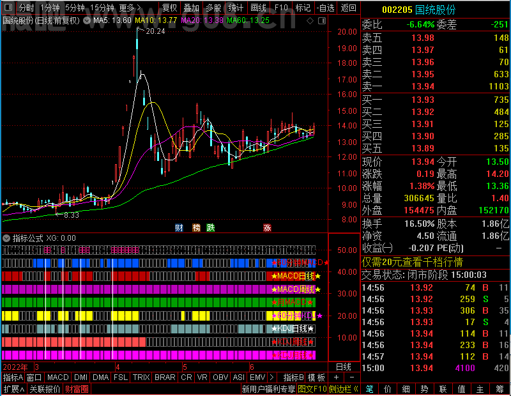Click the 涨 marker on the chart
511x396 pixels.
pyautogui.click(x=267, y=227)
